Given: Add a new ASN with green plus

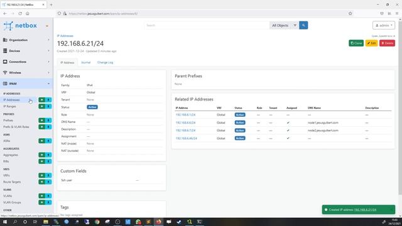Looking at the screenshot, I should point(42,141).
